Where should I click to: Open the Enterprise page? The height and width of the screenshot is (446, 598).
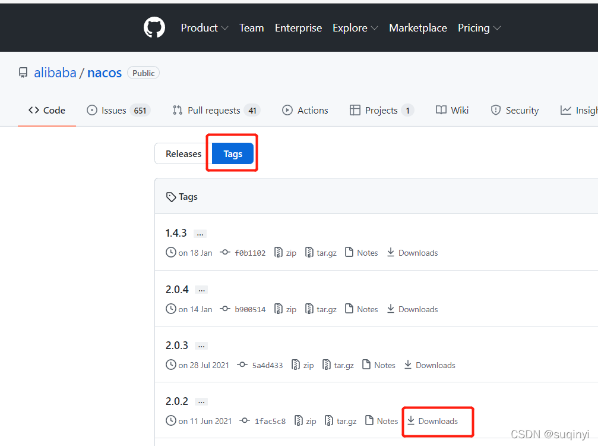298,28
